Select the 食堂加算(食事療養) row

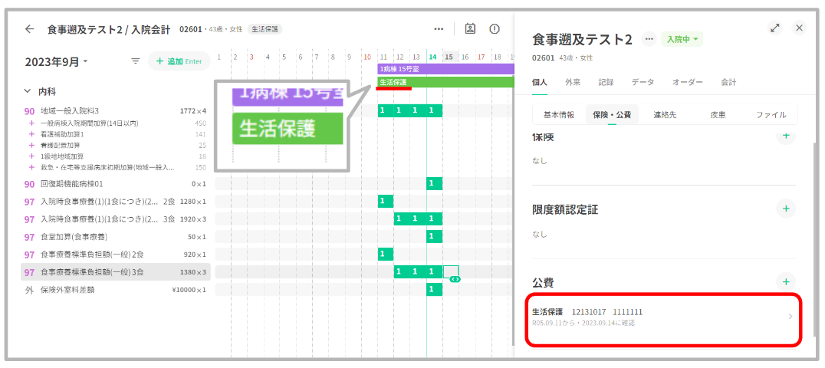[x=117, y=236]
